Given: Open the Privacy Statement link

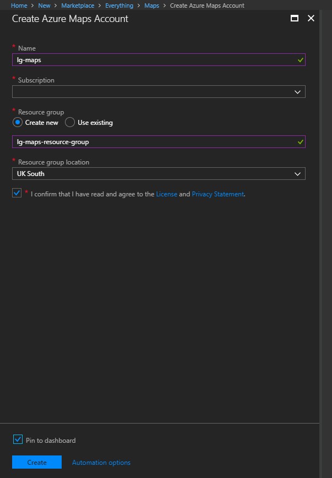Looking at the screenshot, I should coord(218,194).
